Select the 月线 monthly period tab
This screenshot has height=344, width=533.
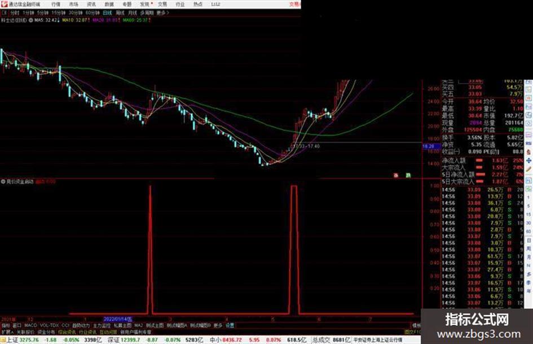point(132,12)
